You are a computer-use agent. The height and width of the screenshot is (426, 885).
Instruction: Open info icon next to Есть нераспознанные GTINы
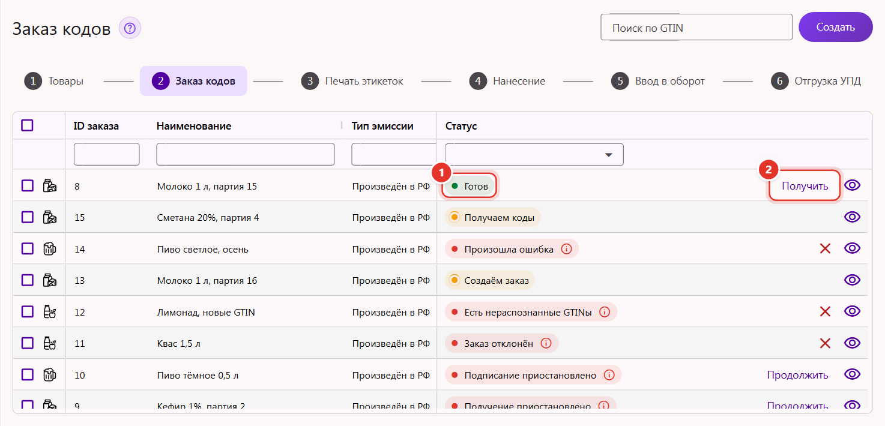(x=605, y=312)
